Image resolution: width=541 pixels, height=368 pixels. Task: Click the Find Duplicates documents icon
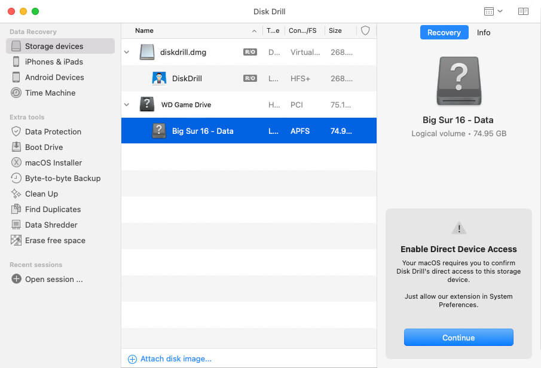[16, 209]
